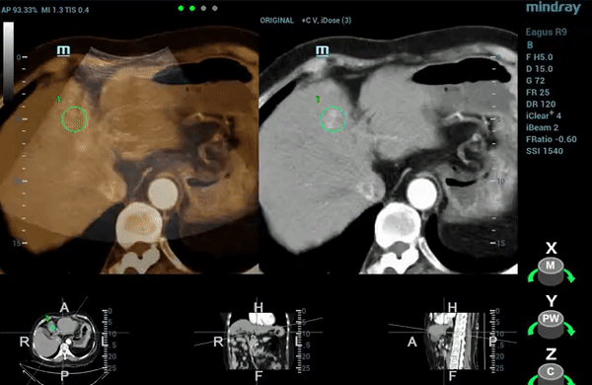The image size is (592, 385).
Task: Click the green target circle on fusion image
Action: pyautogui.click(x=75, y=119)
